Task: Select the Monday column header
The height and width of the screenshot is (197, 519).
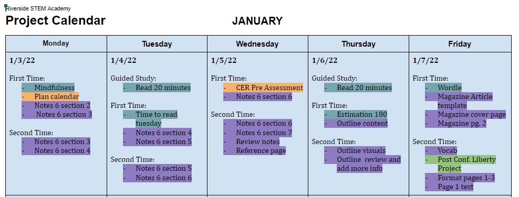Action: (56, 43)
